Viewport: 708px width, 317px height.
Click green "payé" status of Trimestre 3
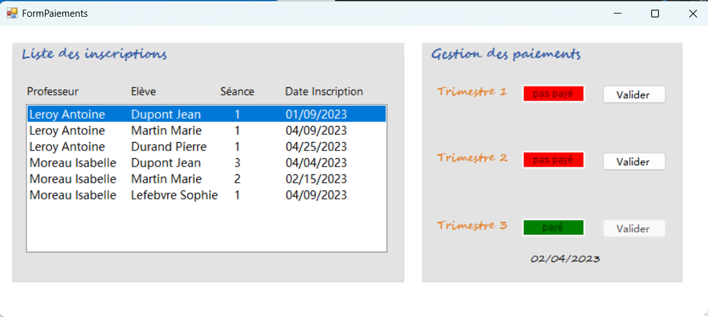(x=553, y=228)
